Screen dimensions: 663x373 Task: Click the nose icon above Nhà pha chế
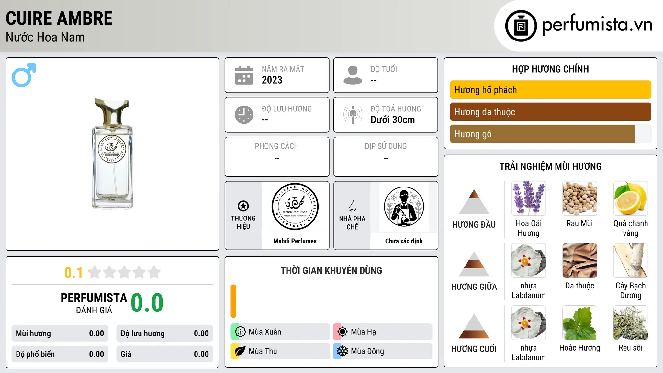click(x=352, y=206)
